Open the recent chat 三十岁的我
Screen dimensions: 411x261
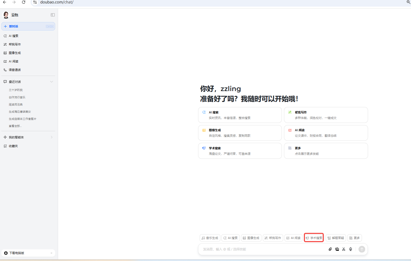[x=16, y=90]
